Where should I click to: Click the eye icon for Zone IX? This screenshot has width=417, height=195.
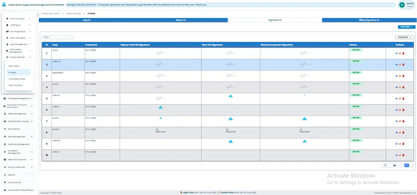396,133
